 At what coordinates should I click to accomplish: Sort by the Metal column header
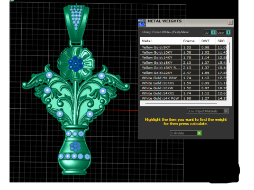pyautogui.click(x=160, y=41)
